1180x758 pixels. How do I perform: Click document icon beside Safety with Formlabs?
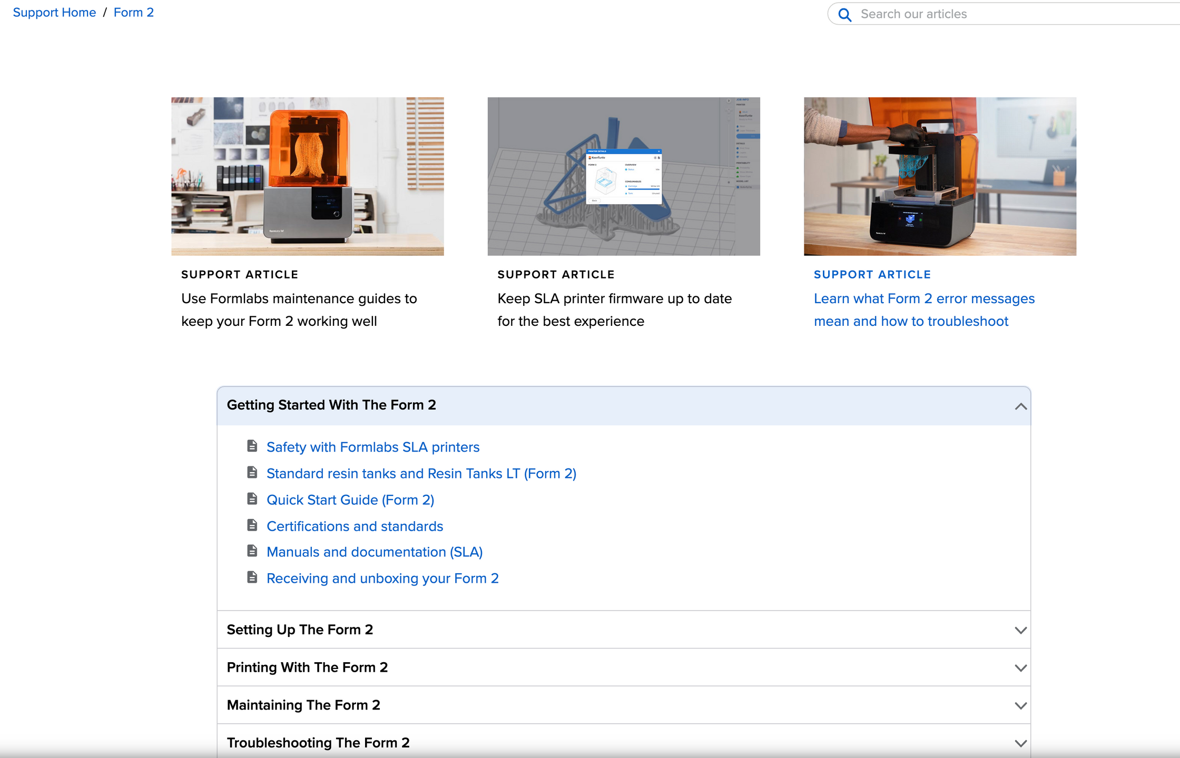tap(252, 446)
